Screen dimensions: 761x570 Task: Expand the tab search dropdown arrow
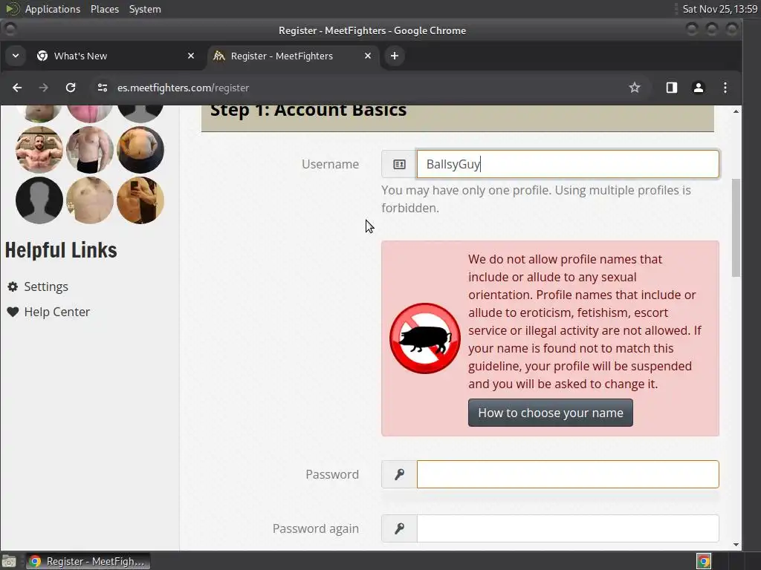point(16,56)
